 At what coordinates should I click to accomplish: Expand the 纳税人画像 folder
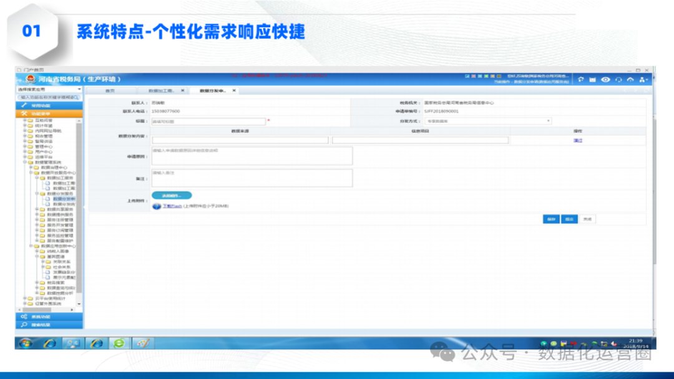[x=37, y=251]
